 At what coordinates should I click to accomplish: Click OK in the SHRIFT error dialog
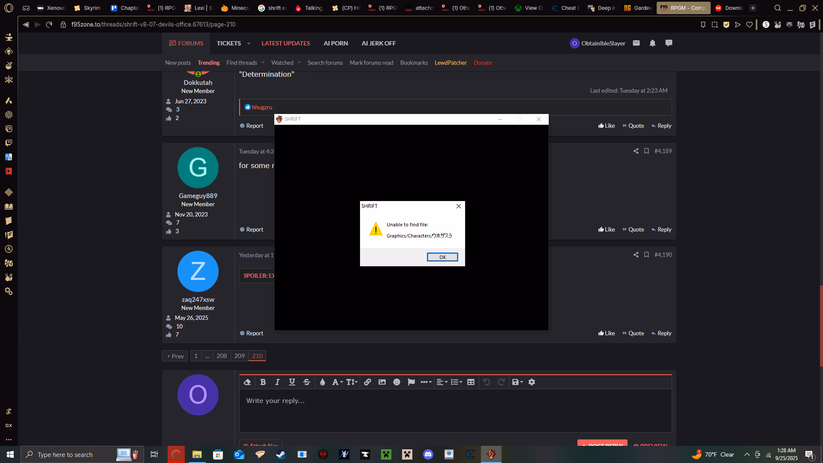tap(442, 257)
